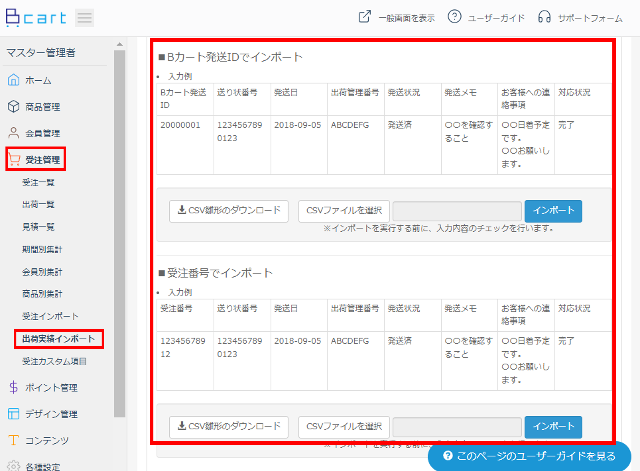Select 商品別集計 submenu item
This screenshot has width=640, height=471.
[x=42, y=294]
